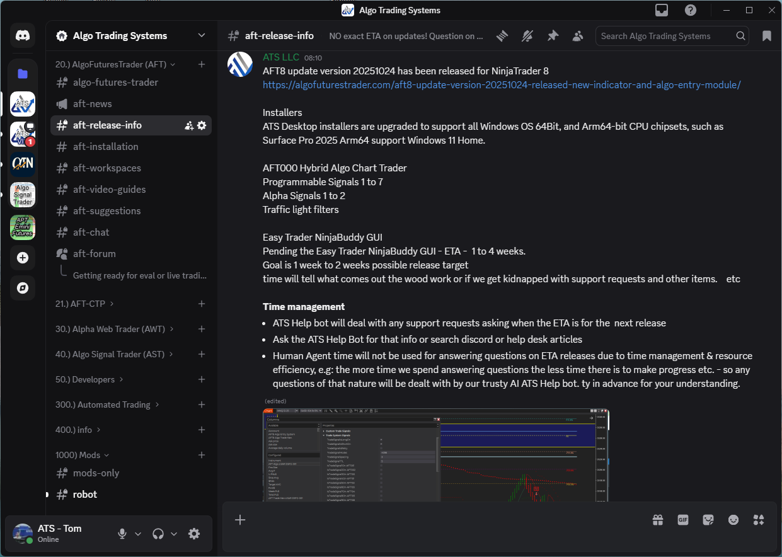Open Threads in channel header

point(502,36)
